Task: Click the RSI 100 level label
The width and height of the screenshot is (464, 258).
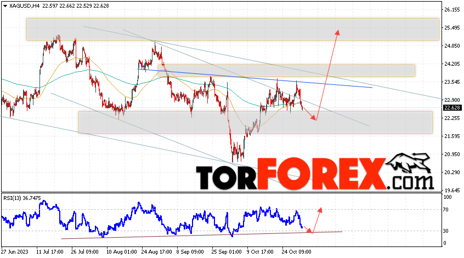Action: 448,197
